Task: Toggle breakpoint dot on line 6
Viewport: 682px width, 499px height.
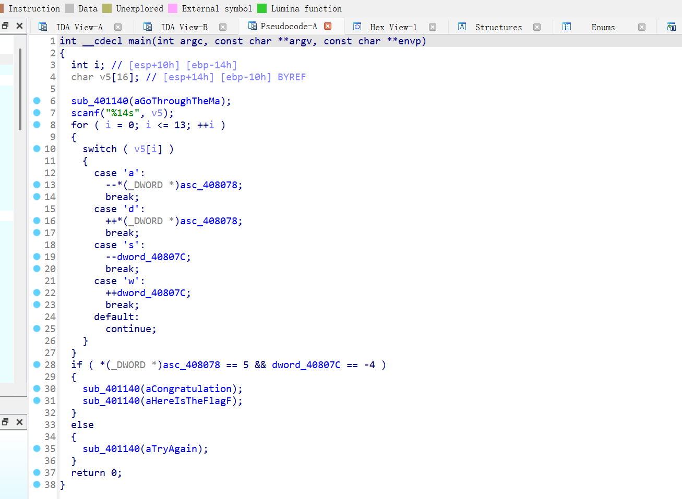Action: coord(37,101)
